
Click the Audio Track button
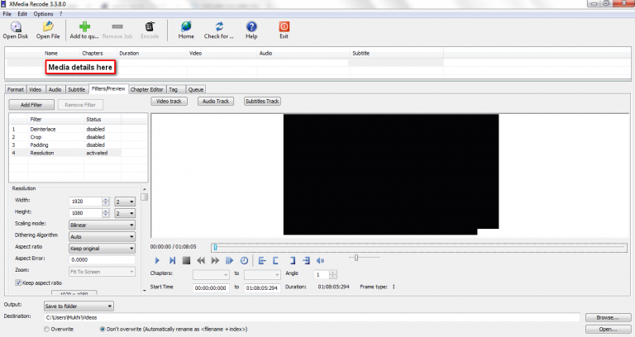tap(216, 101)
